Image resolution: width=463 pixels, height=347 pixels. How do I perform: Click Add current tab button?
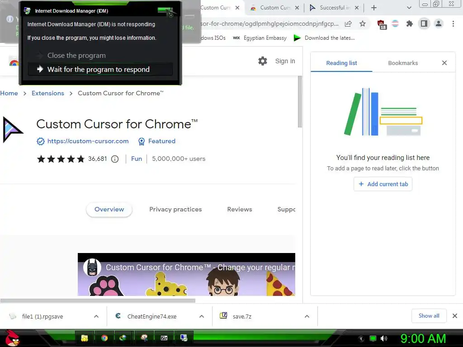(383, 184)
